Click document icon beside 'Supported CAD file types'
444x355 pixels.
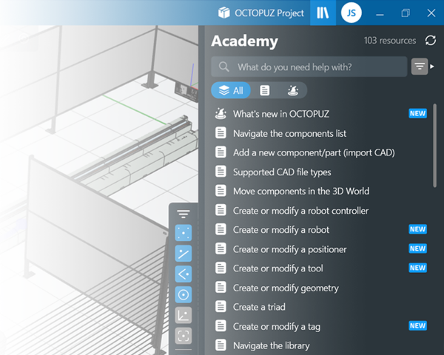click(221, 172)
